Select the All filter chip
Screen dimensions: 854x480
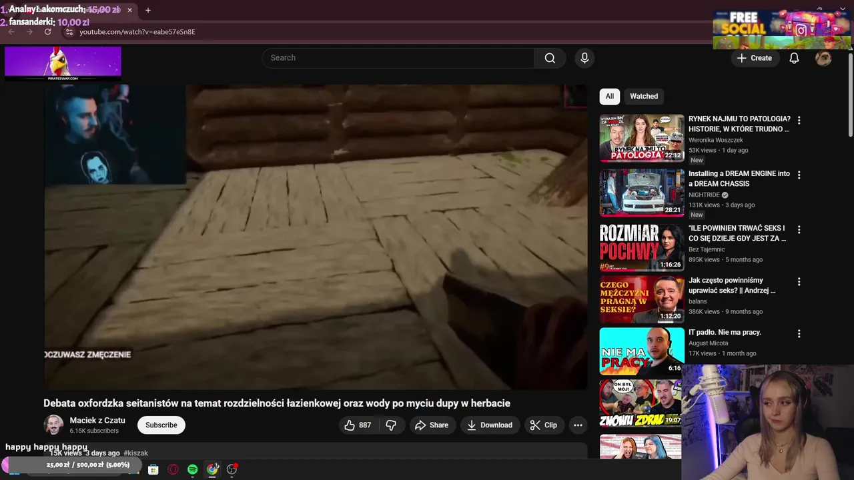(610, 97)
